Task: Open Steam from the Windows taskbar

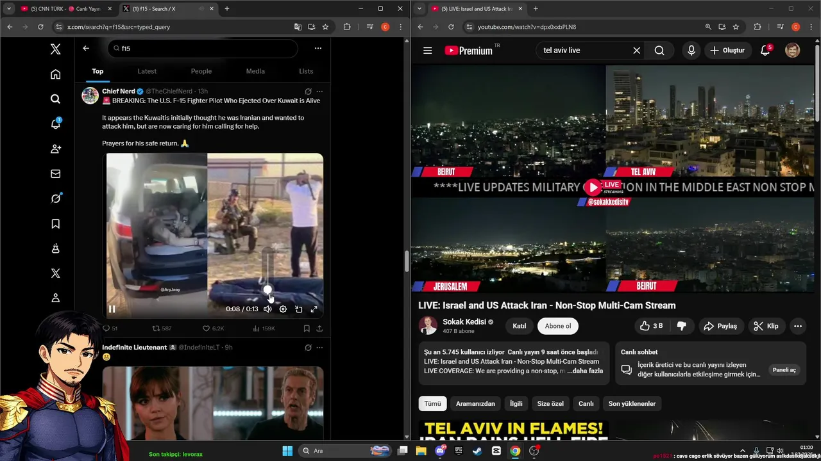Action: 477,451
